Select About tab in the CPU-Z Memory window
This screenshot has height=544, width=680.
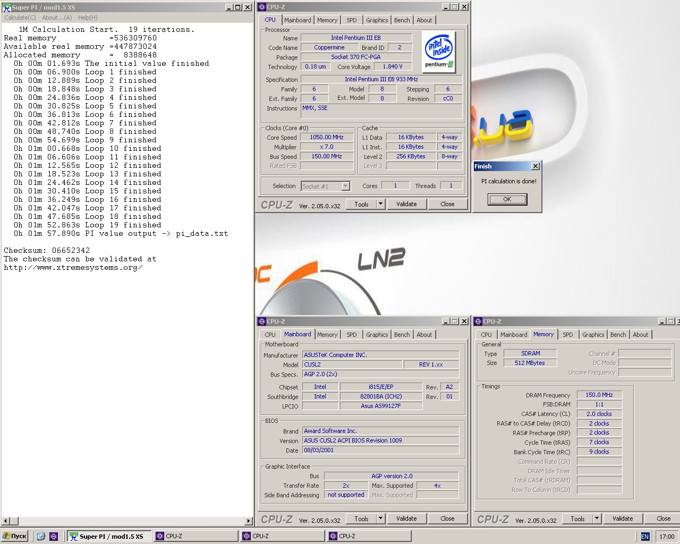(641, 335)
